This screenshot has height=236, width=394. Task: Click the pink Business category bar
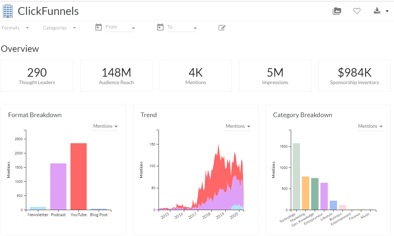[x=343, y=207]
